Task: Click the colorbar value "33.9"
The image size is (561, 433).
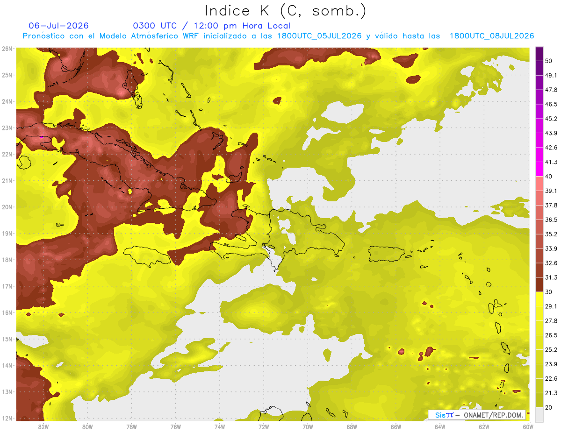Action: 551,248
